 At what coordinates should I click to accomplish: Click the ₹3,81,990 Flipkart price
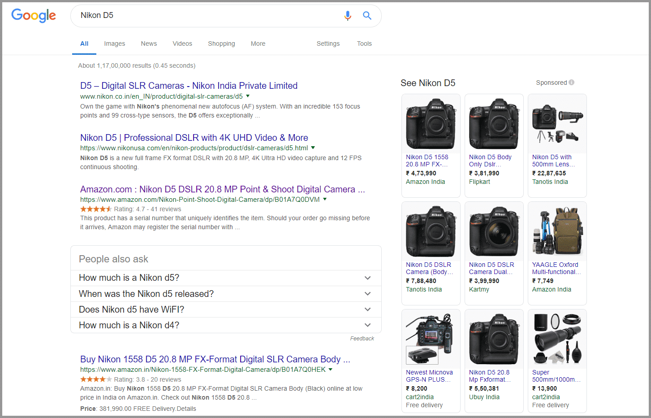point(484,173)
